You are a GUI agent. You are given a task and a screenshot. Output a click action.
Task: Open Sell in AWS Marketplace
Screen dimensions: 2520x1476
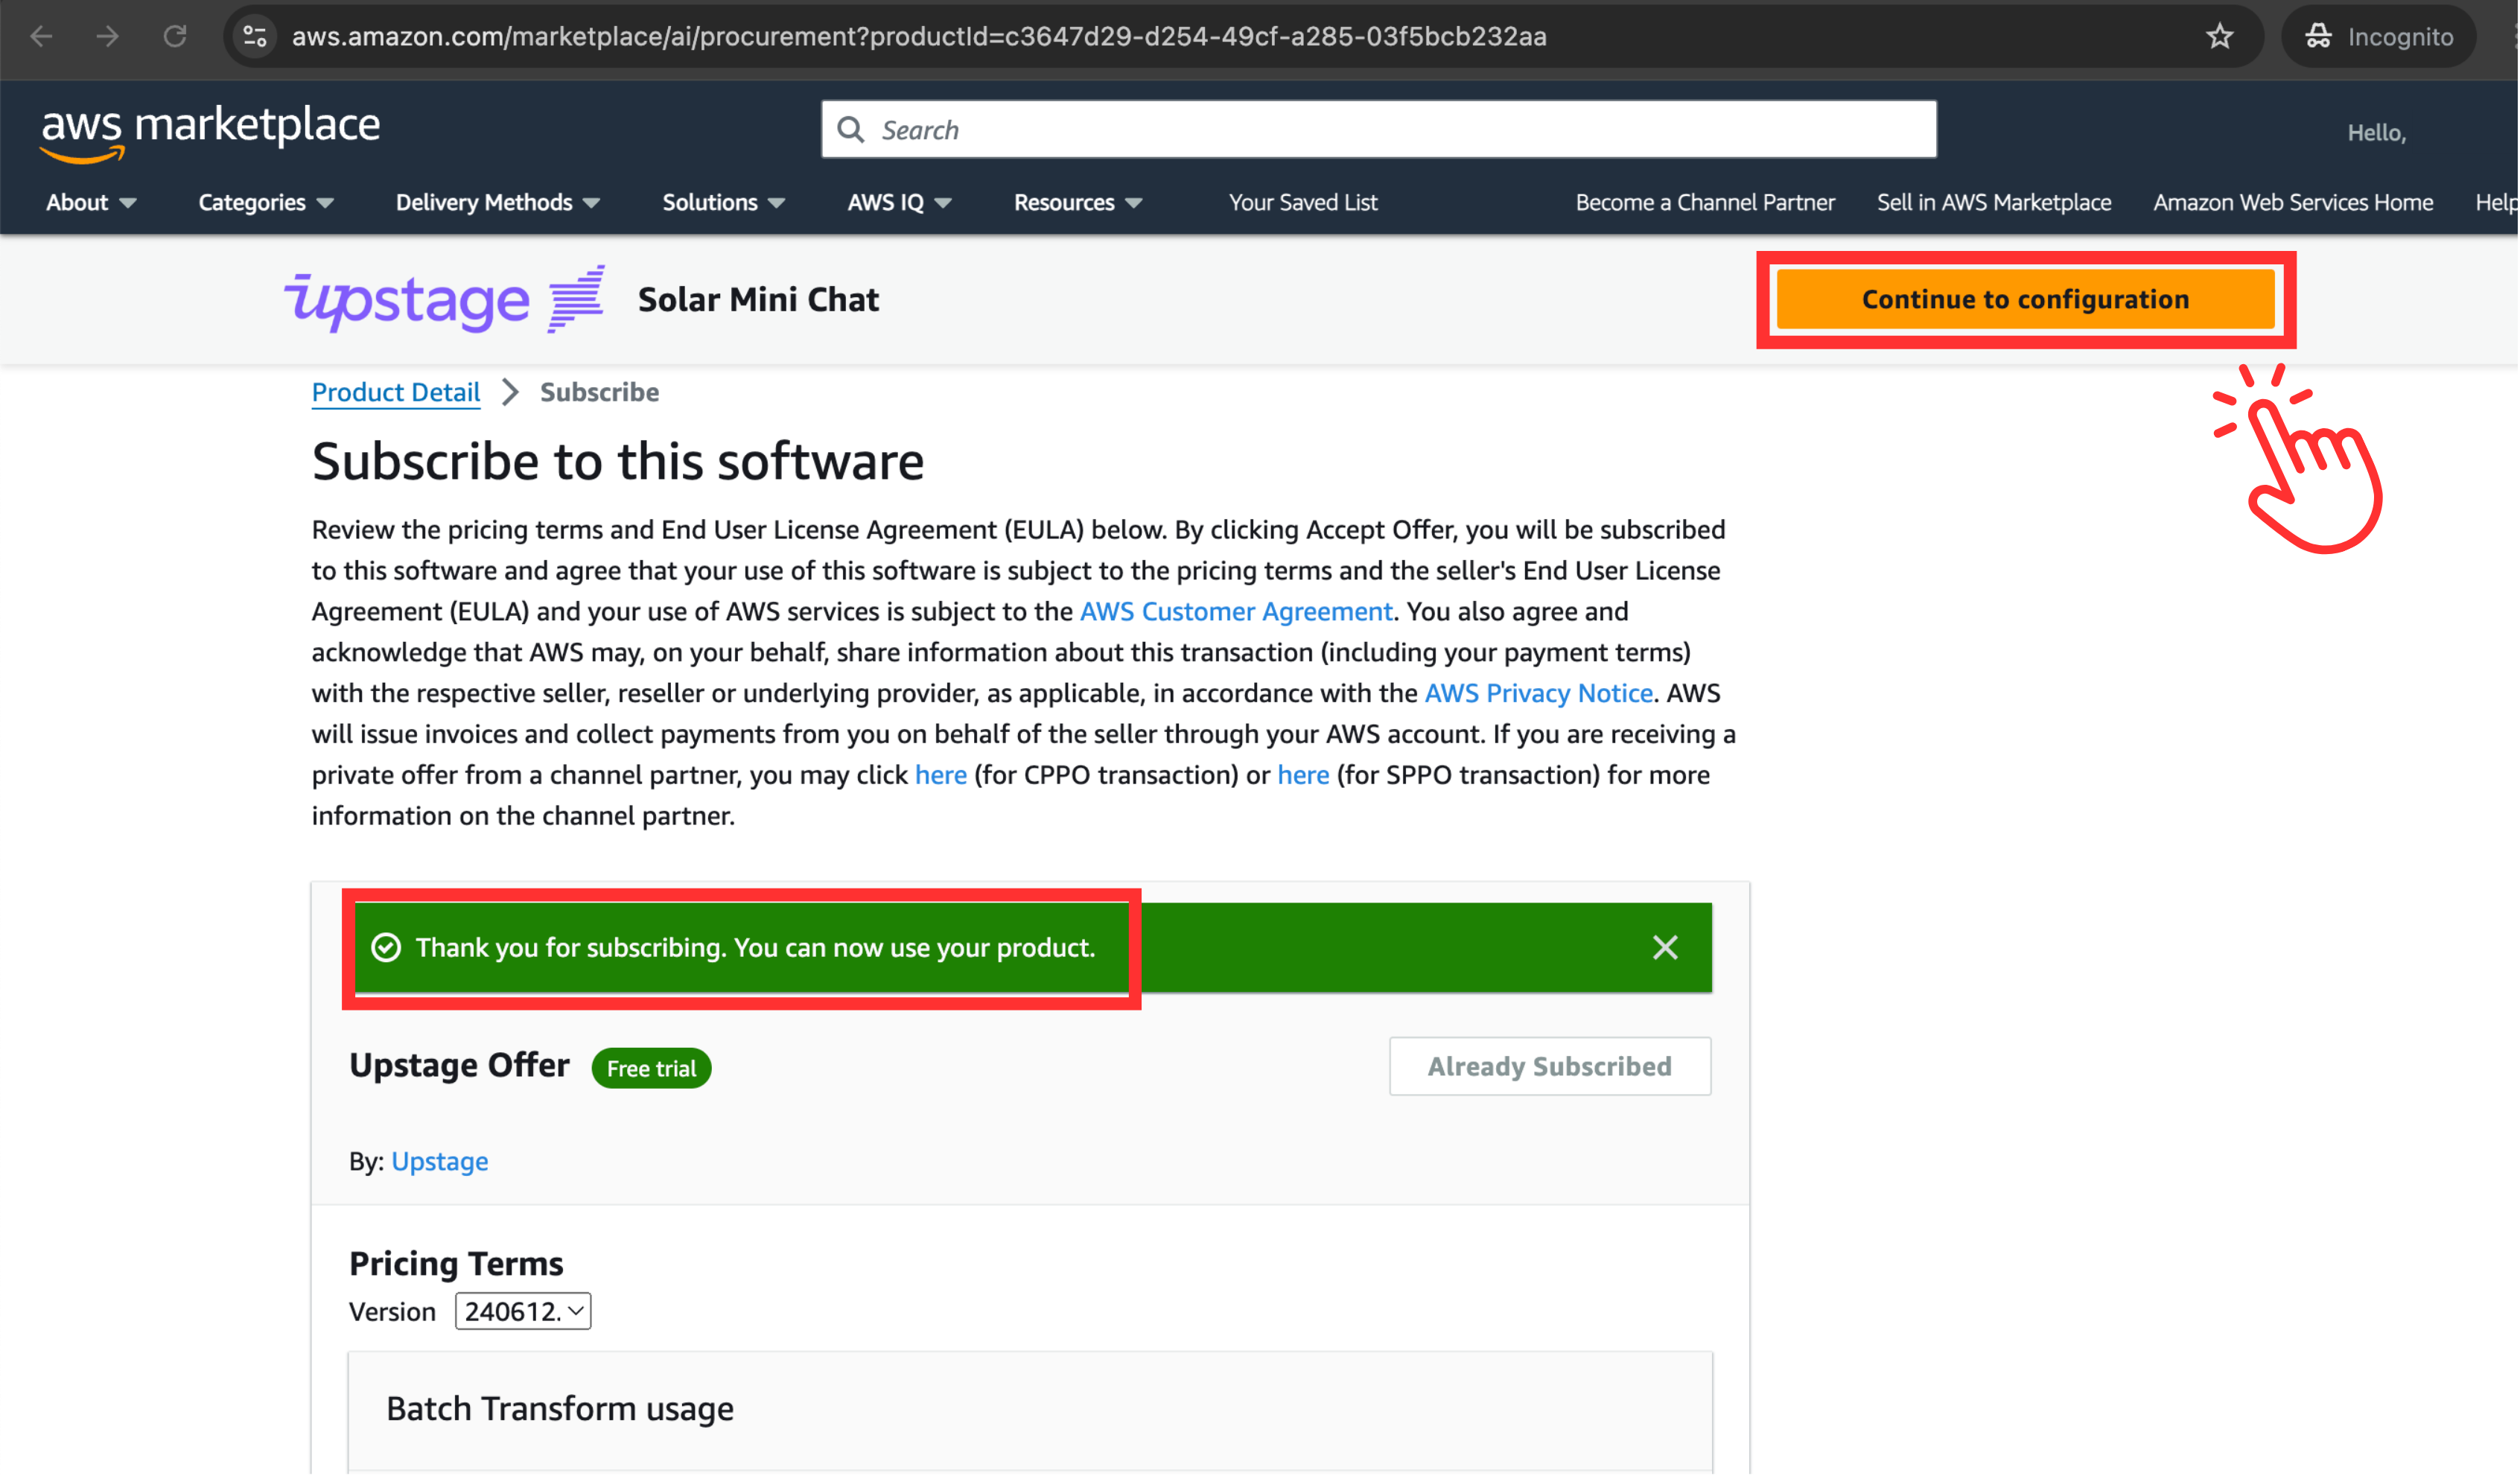point(1995,203)
